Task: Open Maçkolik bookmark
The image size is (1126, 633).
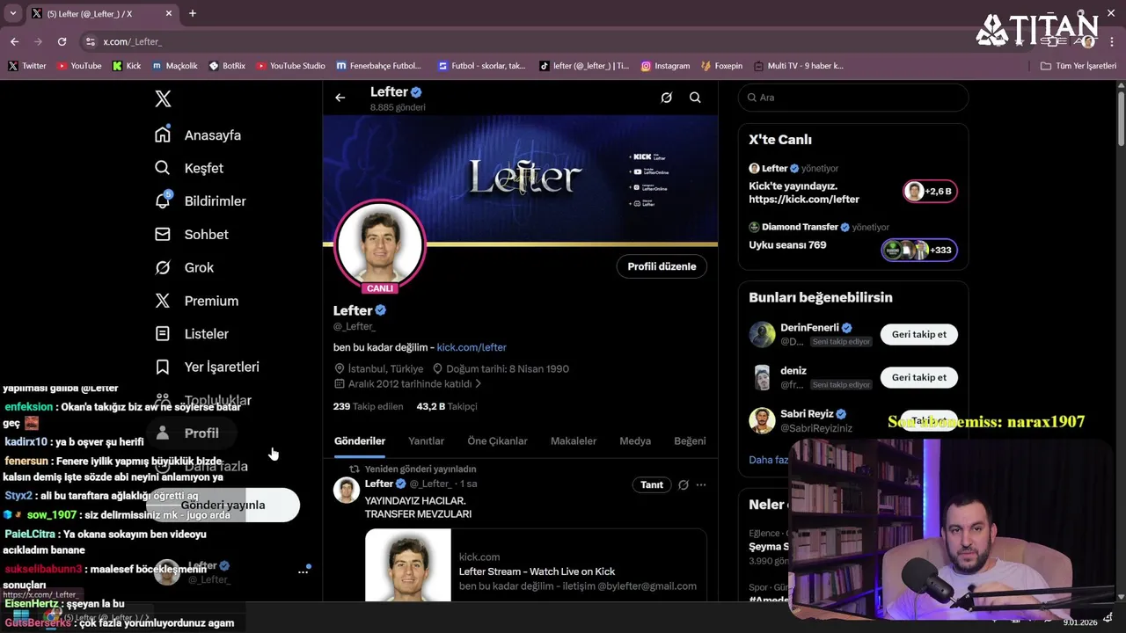Action: coord(175,66)
